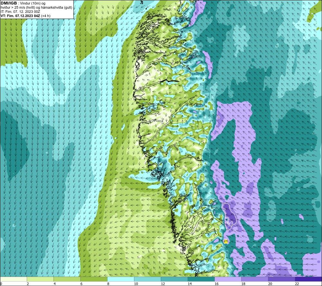Click the 4-6 m/s green legend swatch

pos(67,279)
